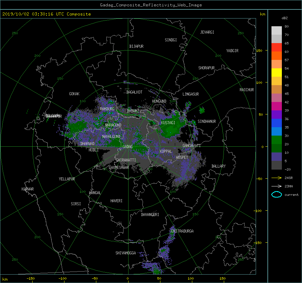Click the GADAG radar center label
The width and height of the screenshot is (302, 283).
[128, 147]
